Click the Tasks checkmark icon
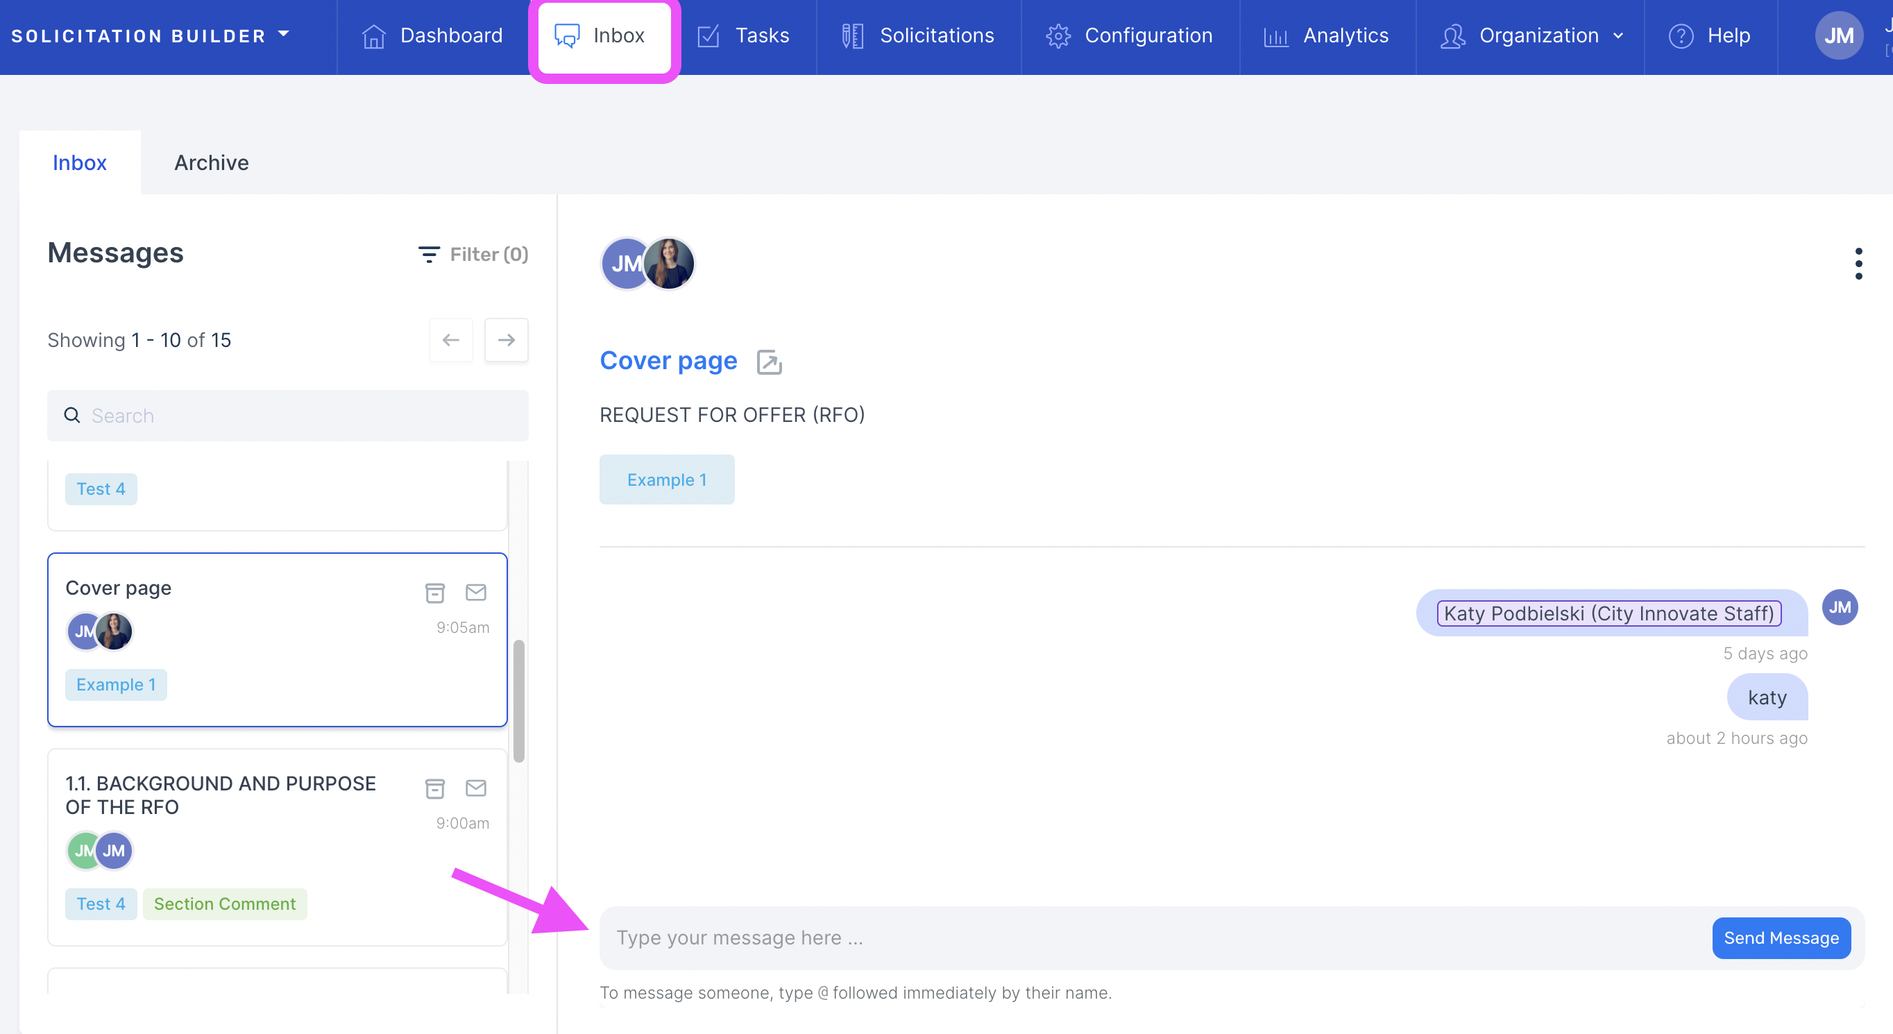 pos(708,35)
